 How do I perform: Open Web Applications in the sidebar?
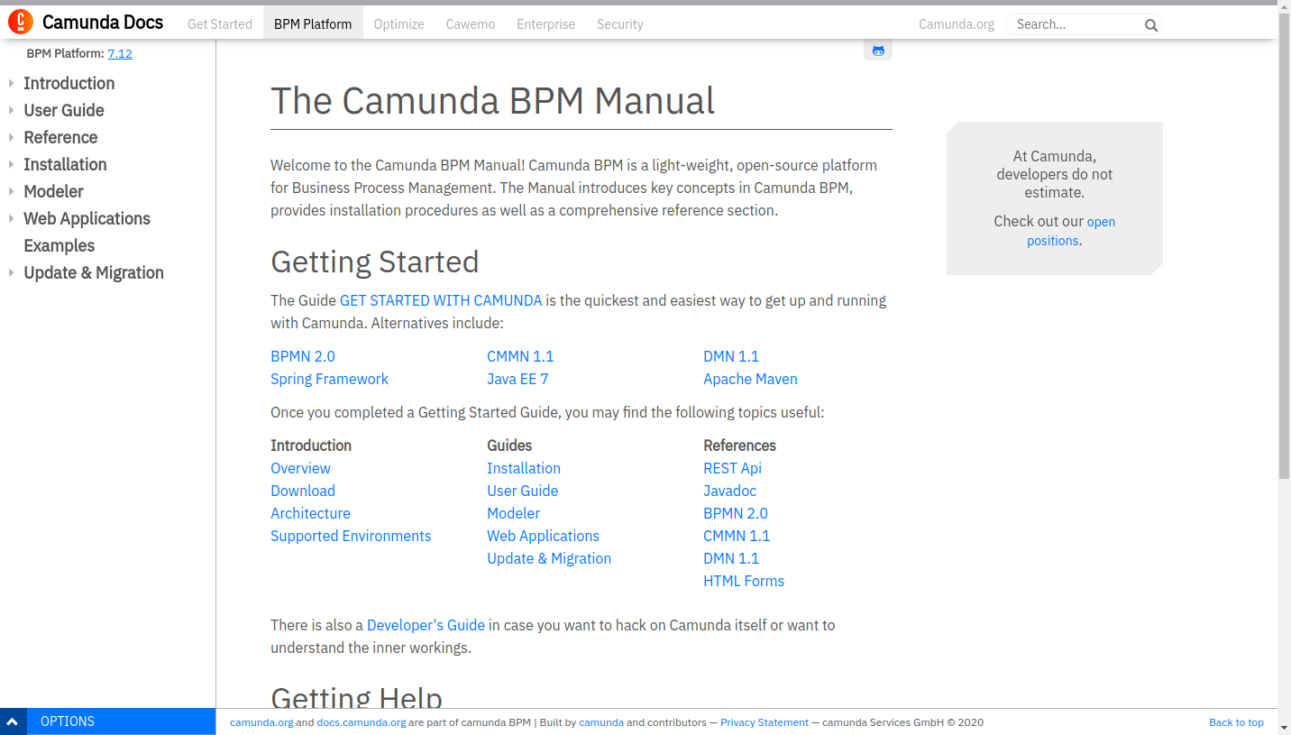coord(87,218)
